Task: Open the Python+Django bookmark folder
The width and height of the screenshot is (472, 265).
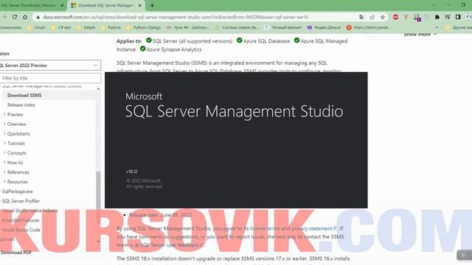Action: coord(144,27)
